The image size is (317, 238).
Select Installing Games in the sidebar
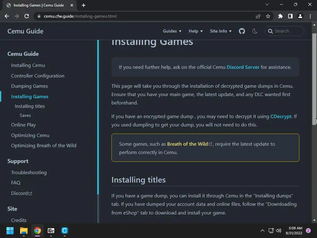[x=30, y=97]
